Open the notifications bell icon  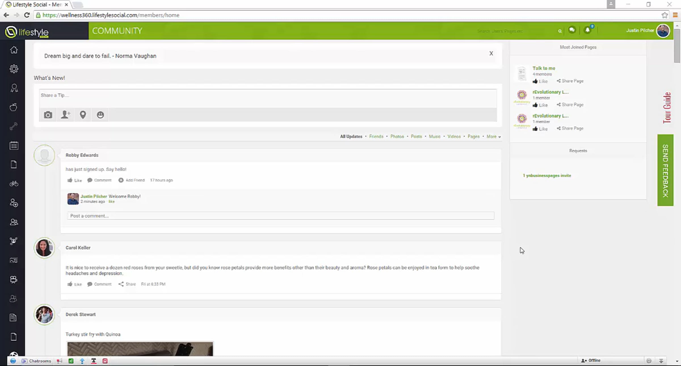coord(587,30)
